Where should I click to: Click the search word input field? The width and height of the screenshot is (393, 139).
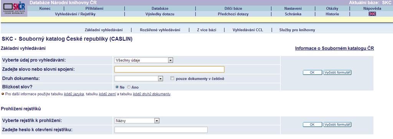click(x=169, y=69)
